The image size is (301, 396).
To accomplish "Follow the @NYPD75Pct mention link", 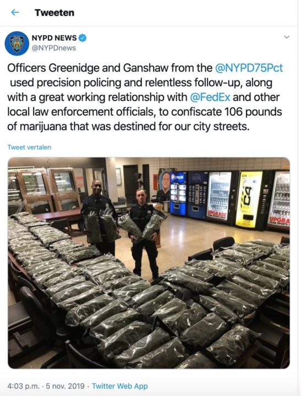I will point(249,68).
